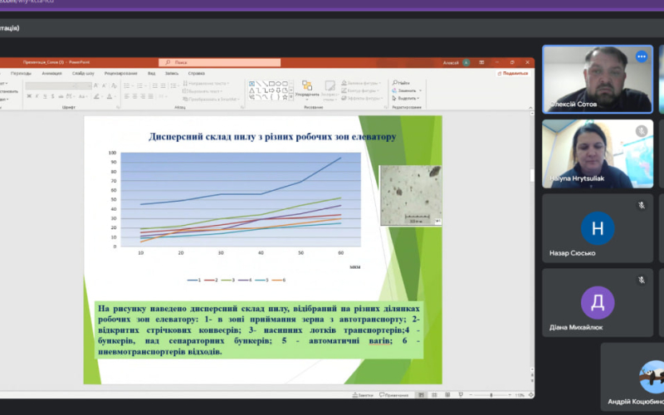Open the Заливка фигуры dropdown
This screenshot has width=664, height=415.
361,83
